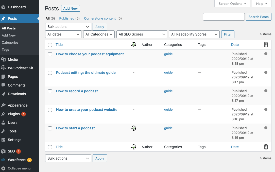Open the How to create your podcast website post

pos(87,110)
